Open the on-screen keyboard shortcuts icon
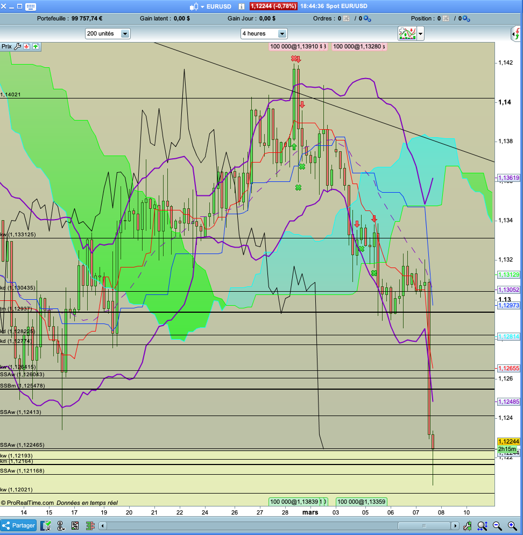The image size is (523, 535). (31, 6)
